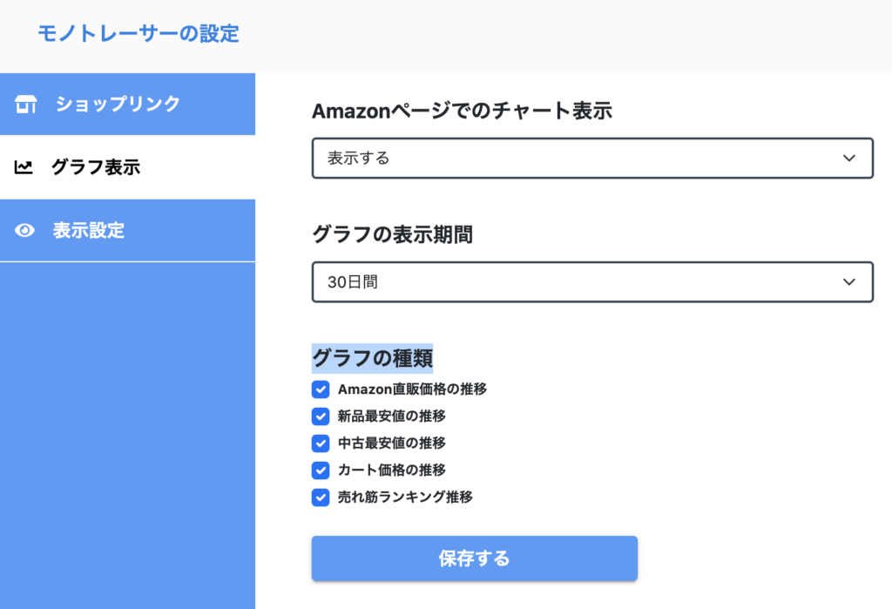Uncheck the 売れ筋ランキング推移 checkbox
The width and height of the screenshot is (892, 609).
coord(321,497)
